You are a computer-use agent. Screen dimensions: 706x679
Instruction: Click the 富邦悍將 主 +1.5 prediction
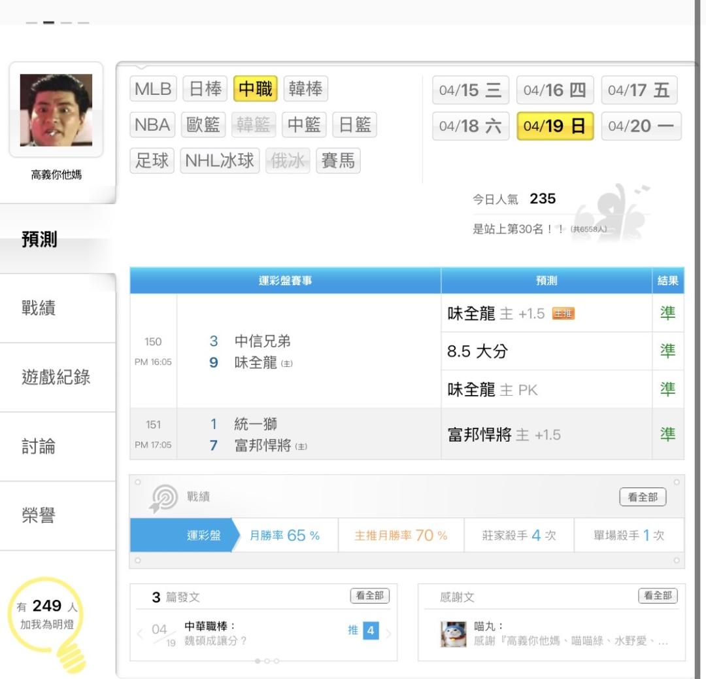pos(504,435)
